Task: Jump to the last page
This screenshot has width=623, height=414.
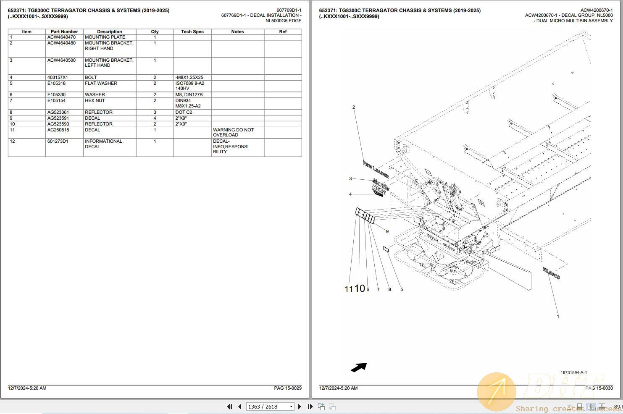Action: [310, 406]
